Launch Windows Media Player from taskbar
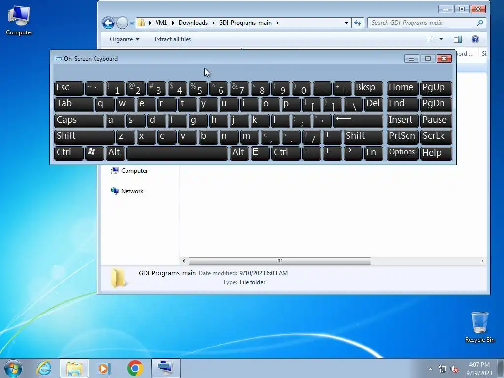The image size is (504, 378). 104,368
